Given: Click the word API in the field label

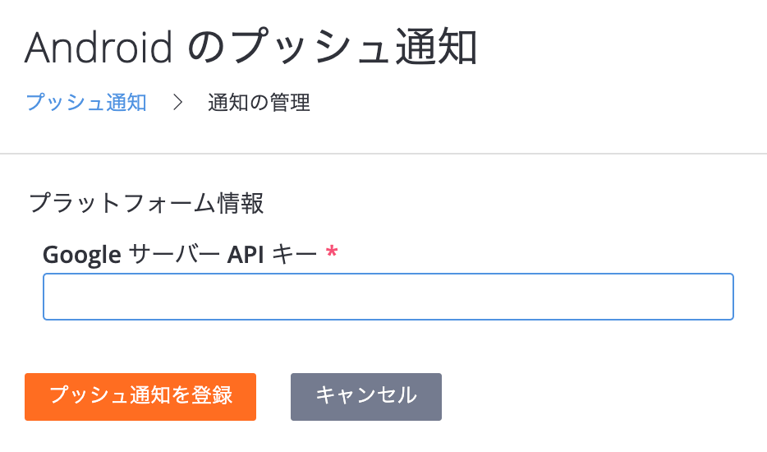Looking at the screenshot, I should [x=246, y=255].
